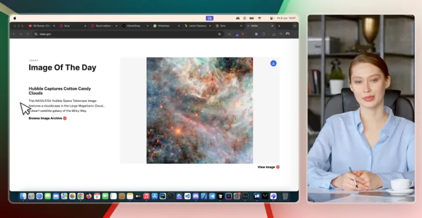
Task: Open Reminders from the dock
Action: 113,196
